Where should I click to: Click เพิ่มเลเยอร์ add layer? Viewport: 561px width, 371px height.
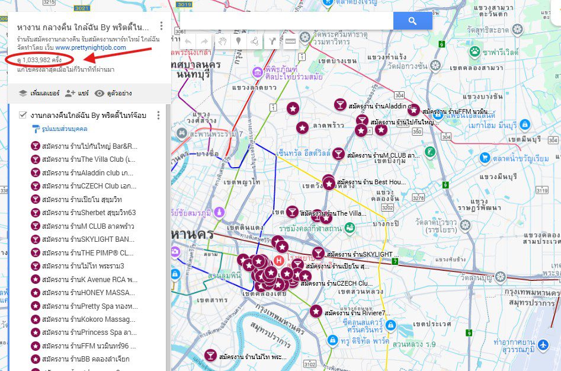pos(39,94)
